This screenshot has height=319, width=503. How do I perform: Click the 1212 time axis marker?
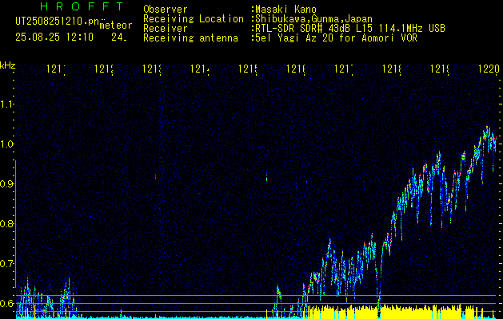click(104, 69)
